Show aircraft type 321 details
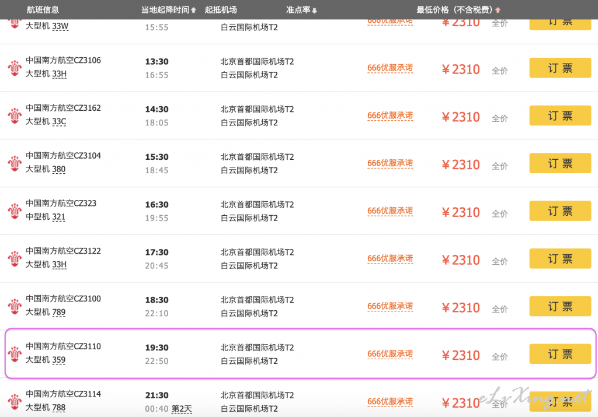This screenshot has width=598, height=417. pyautogui.click(x=59, y=217)
